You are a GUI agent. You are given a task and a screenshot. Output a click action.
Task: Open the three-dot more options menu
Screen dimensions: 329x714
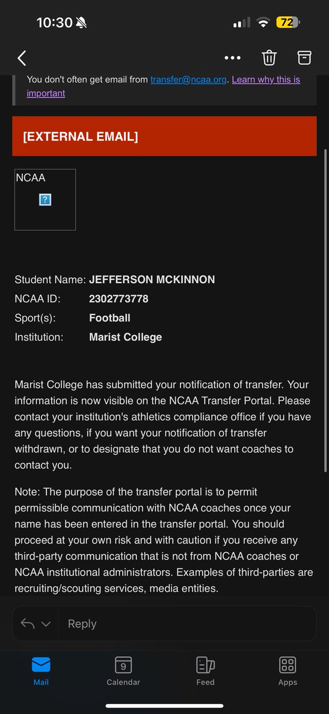(x=232, y=58)
